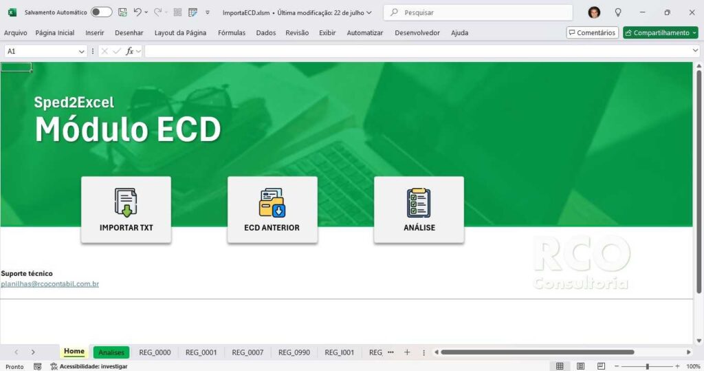Click the New sheet plus icon
Image resolution: width=704 pixels, height=371 pixels.
407,352
